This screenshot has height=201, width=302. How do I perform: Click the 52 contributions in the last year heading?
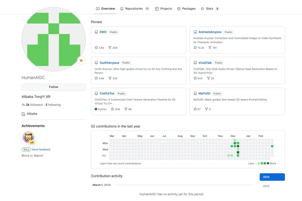pos(115,126)
